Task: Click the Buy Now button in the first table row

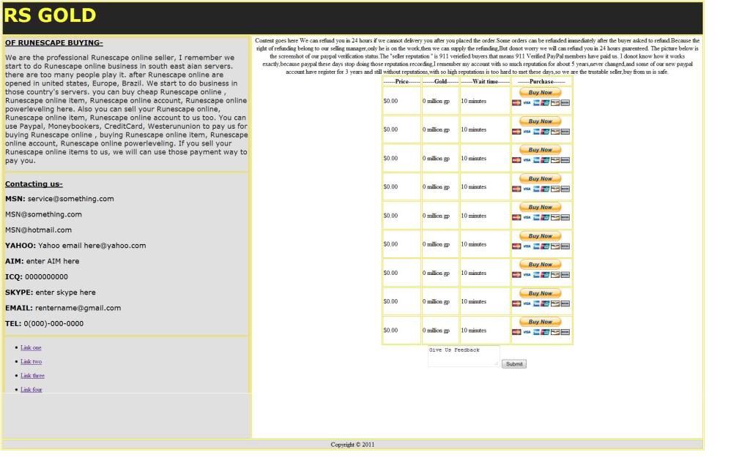Action: (540, 92)
